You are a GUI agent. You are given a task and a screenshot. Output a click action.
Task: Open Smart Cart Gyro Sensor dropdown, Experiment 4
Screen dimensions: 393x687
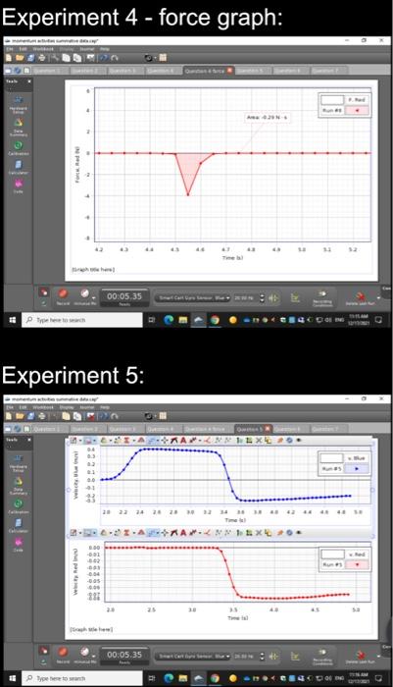[x=192, y=298]
